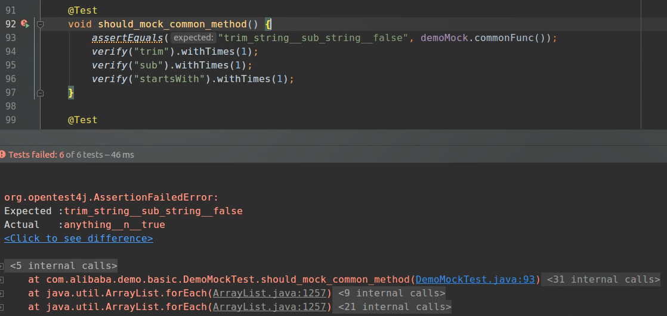The height and width of the screenshot is (316, 667).
Task: Open ArrayList.java:1257 link before '9 internal calls'
Action: pyautogui.click(x=269, y=293)
